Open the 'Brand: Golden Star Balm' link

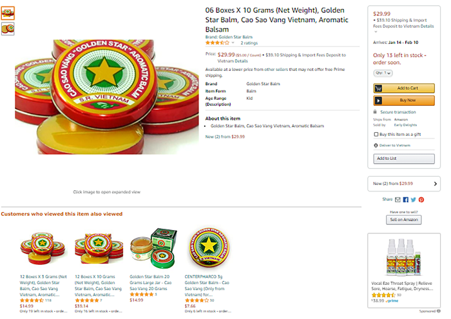229,37
